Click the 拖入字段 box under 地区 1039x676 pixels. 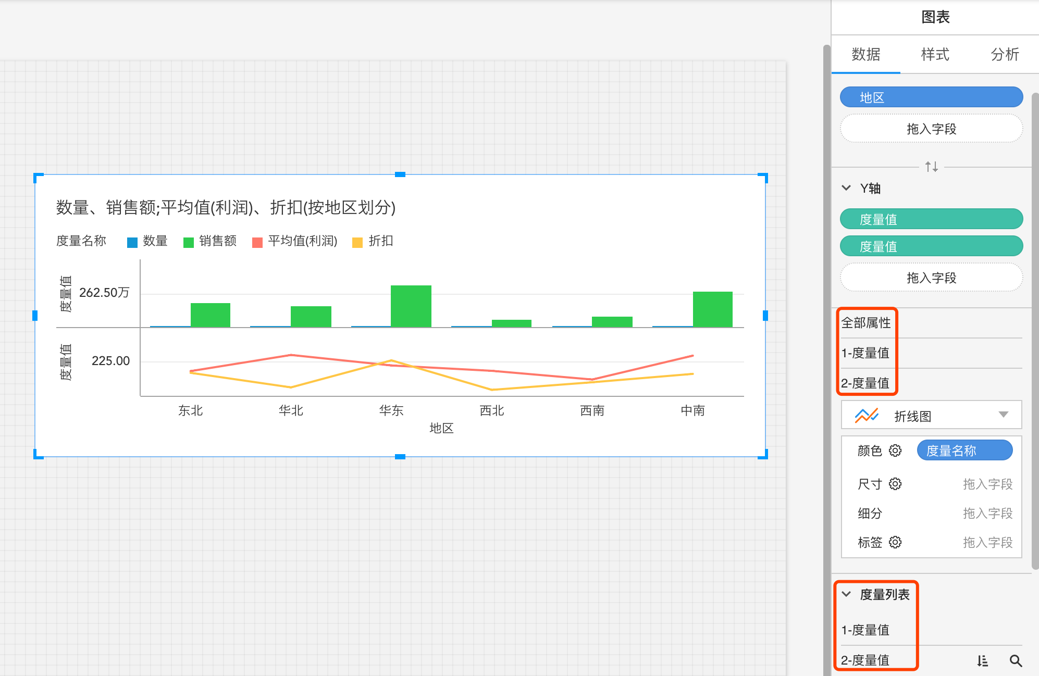tap(931, 129)
